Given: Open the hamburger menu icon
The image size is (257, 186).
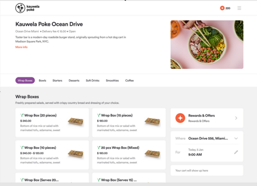Looking at the screenshot, I should [x=239, y=8].
